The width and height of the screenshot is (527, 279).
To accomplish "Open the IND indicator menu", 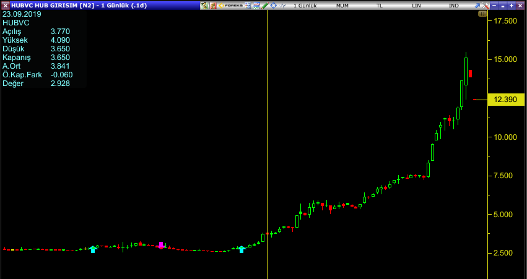I will [454, 6].
